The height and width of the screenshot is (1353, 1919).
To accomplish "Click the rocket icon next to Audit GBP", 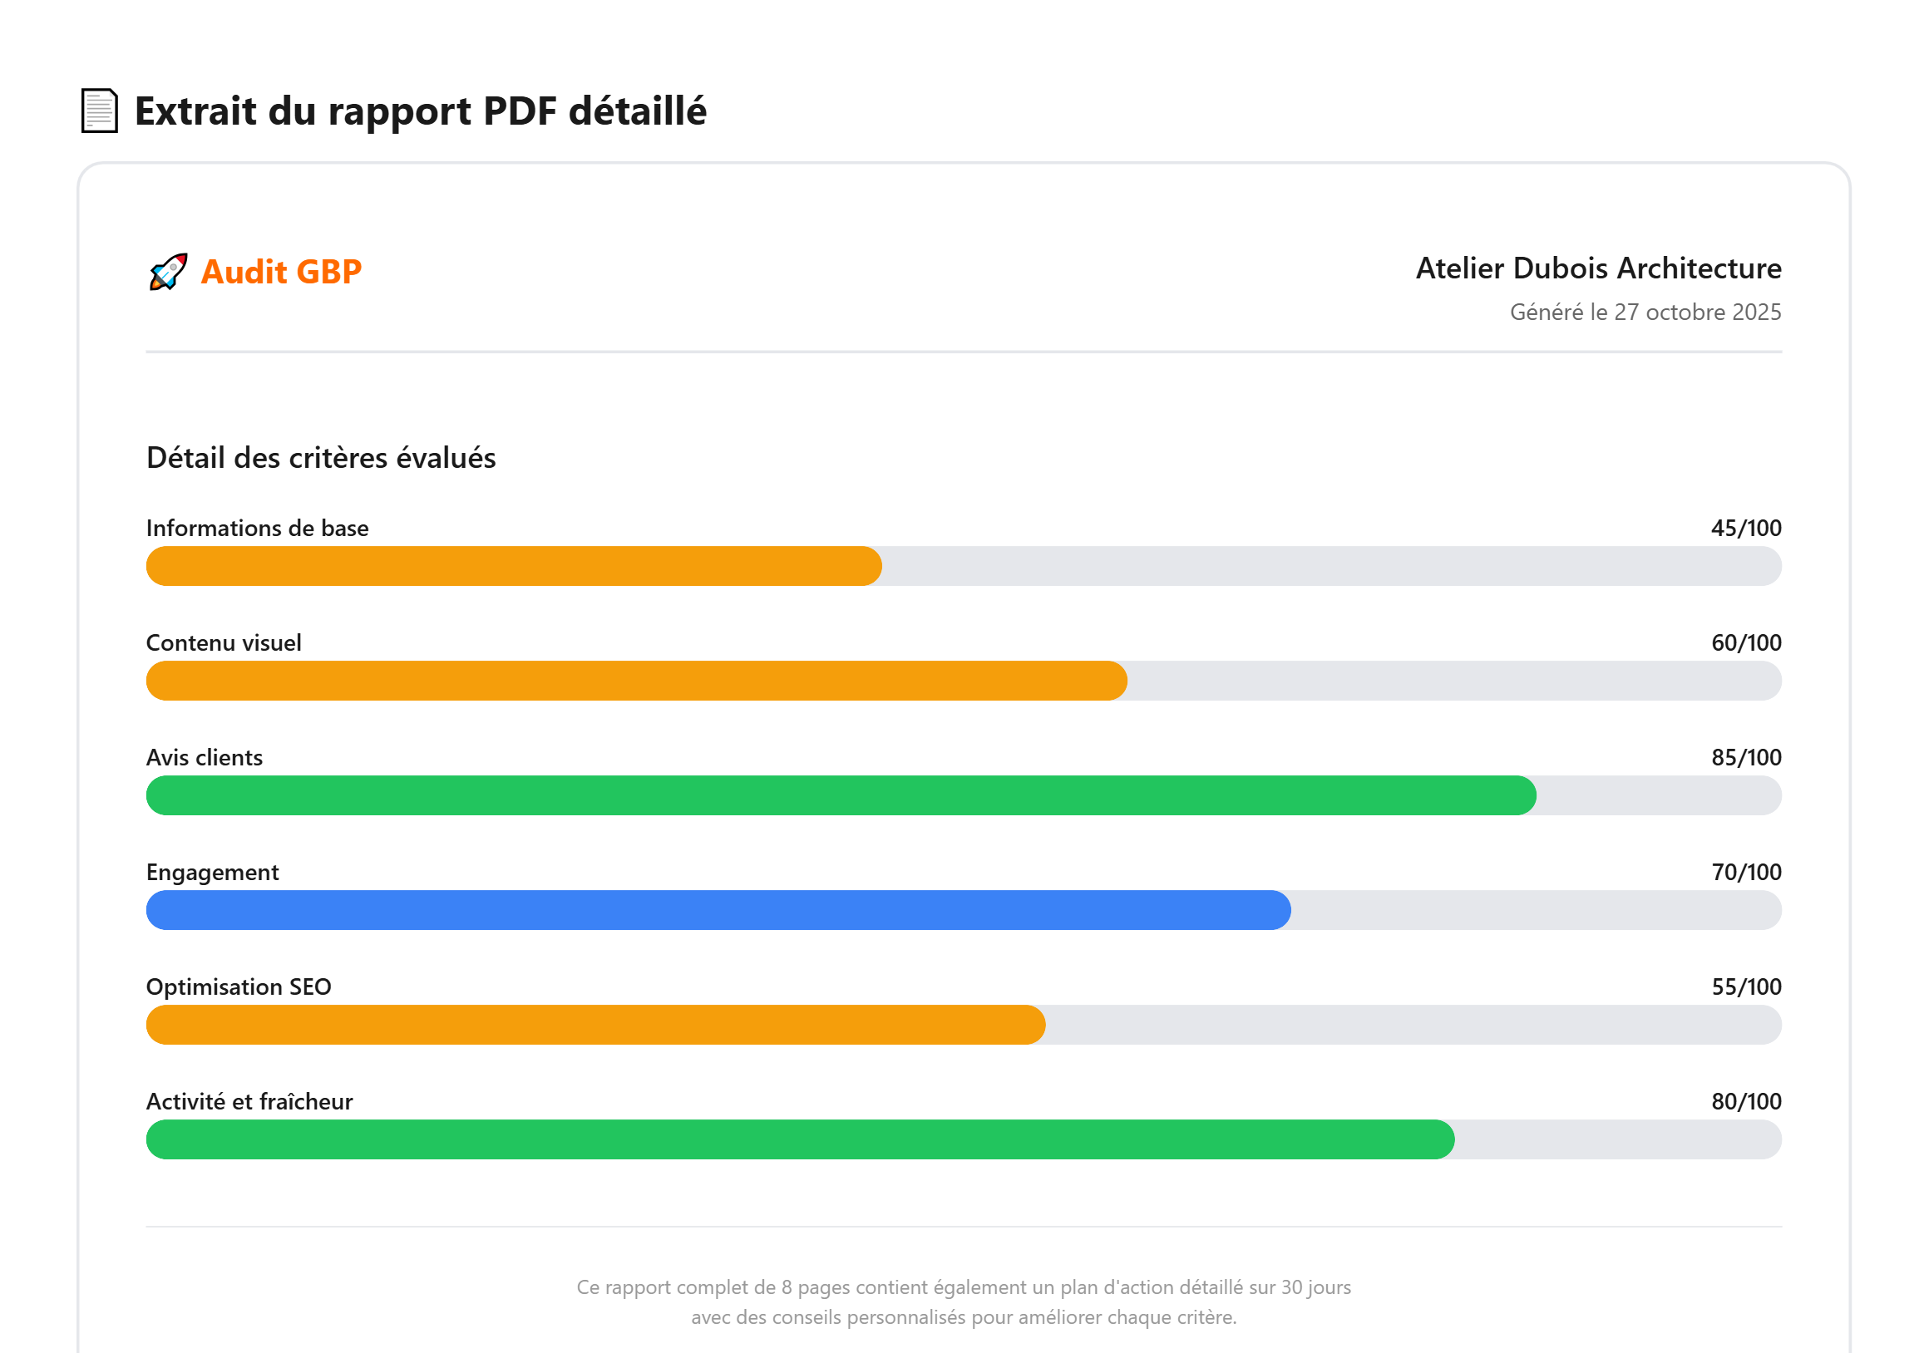I will (x=168, y=272).
